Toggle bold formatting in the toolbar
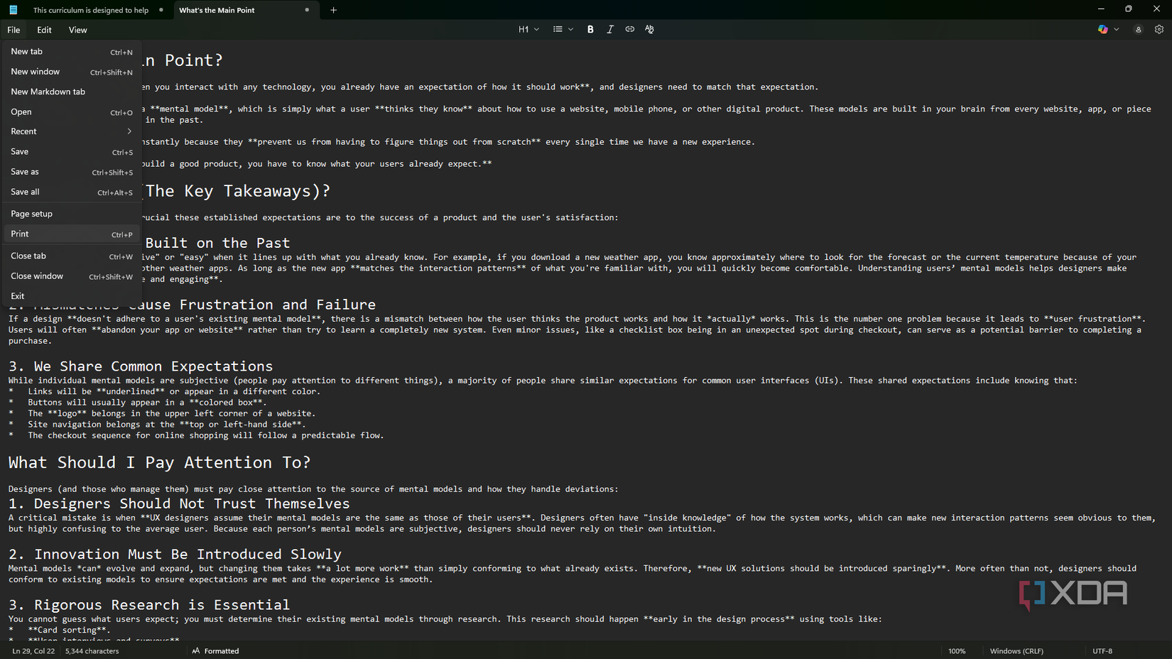 pyautogui.click(x=590, y=29)
